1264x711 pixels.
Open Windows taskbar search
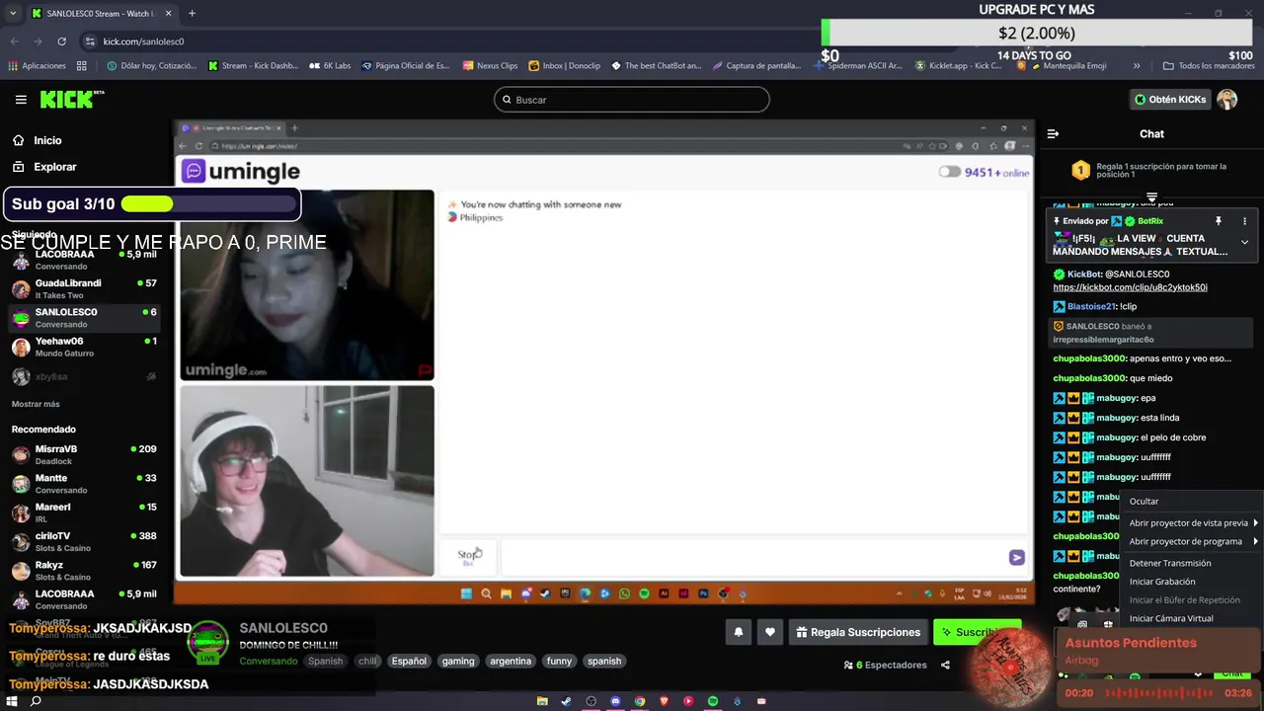click(x=36, y=701)
